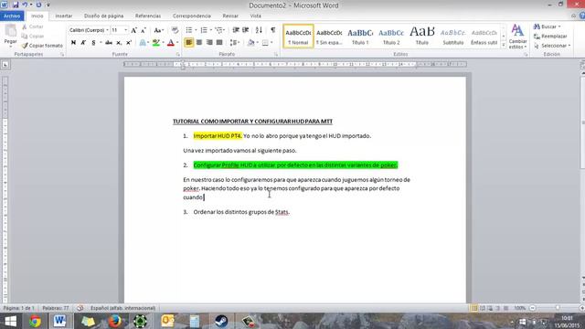Switch to the Correspondencia tab
The height and width of the screenshot is (329, 585).
tap(192, 16)
